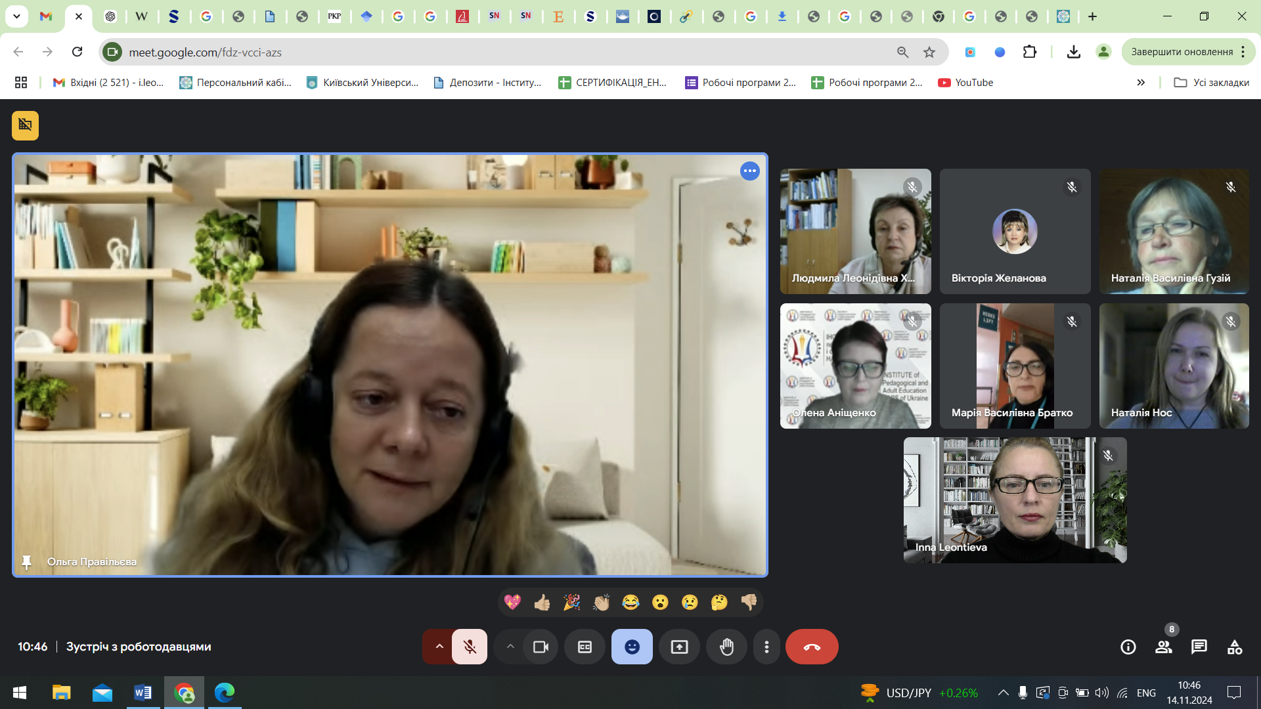The width and height of the screenshot is (1261, 709).
Task: Open the chat with everyone panel
Action: pos(1199,647)
